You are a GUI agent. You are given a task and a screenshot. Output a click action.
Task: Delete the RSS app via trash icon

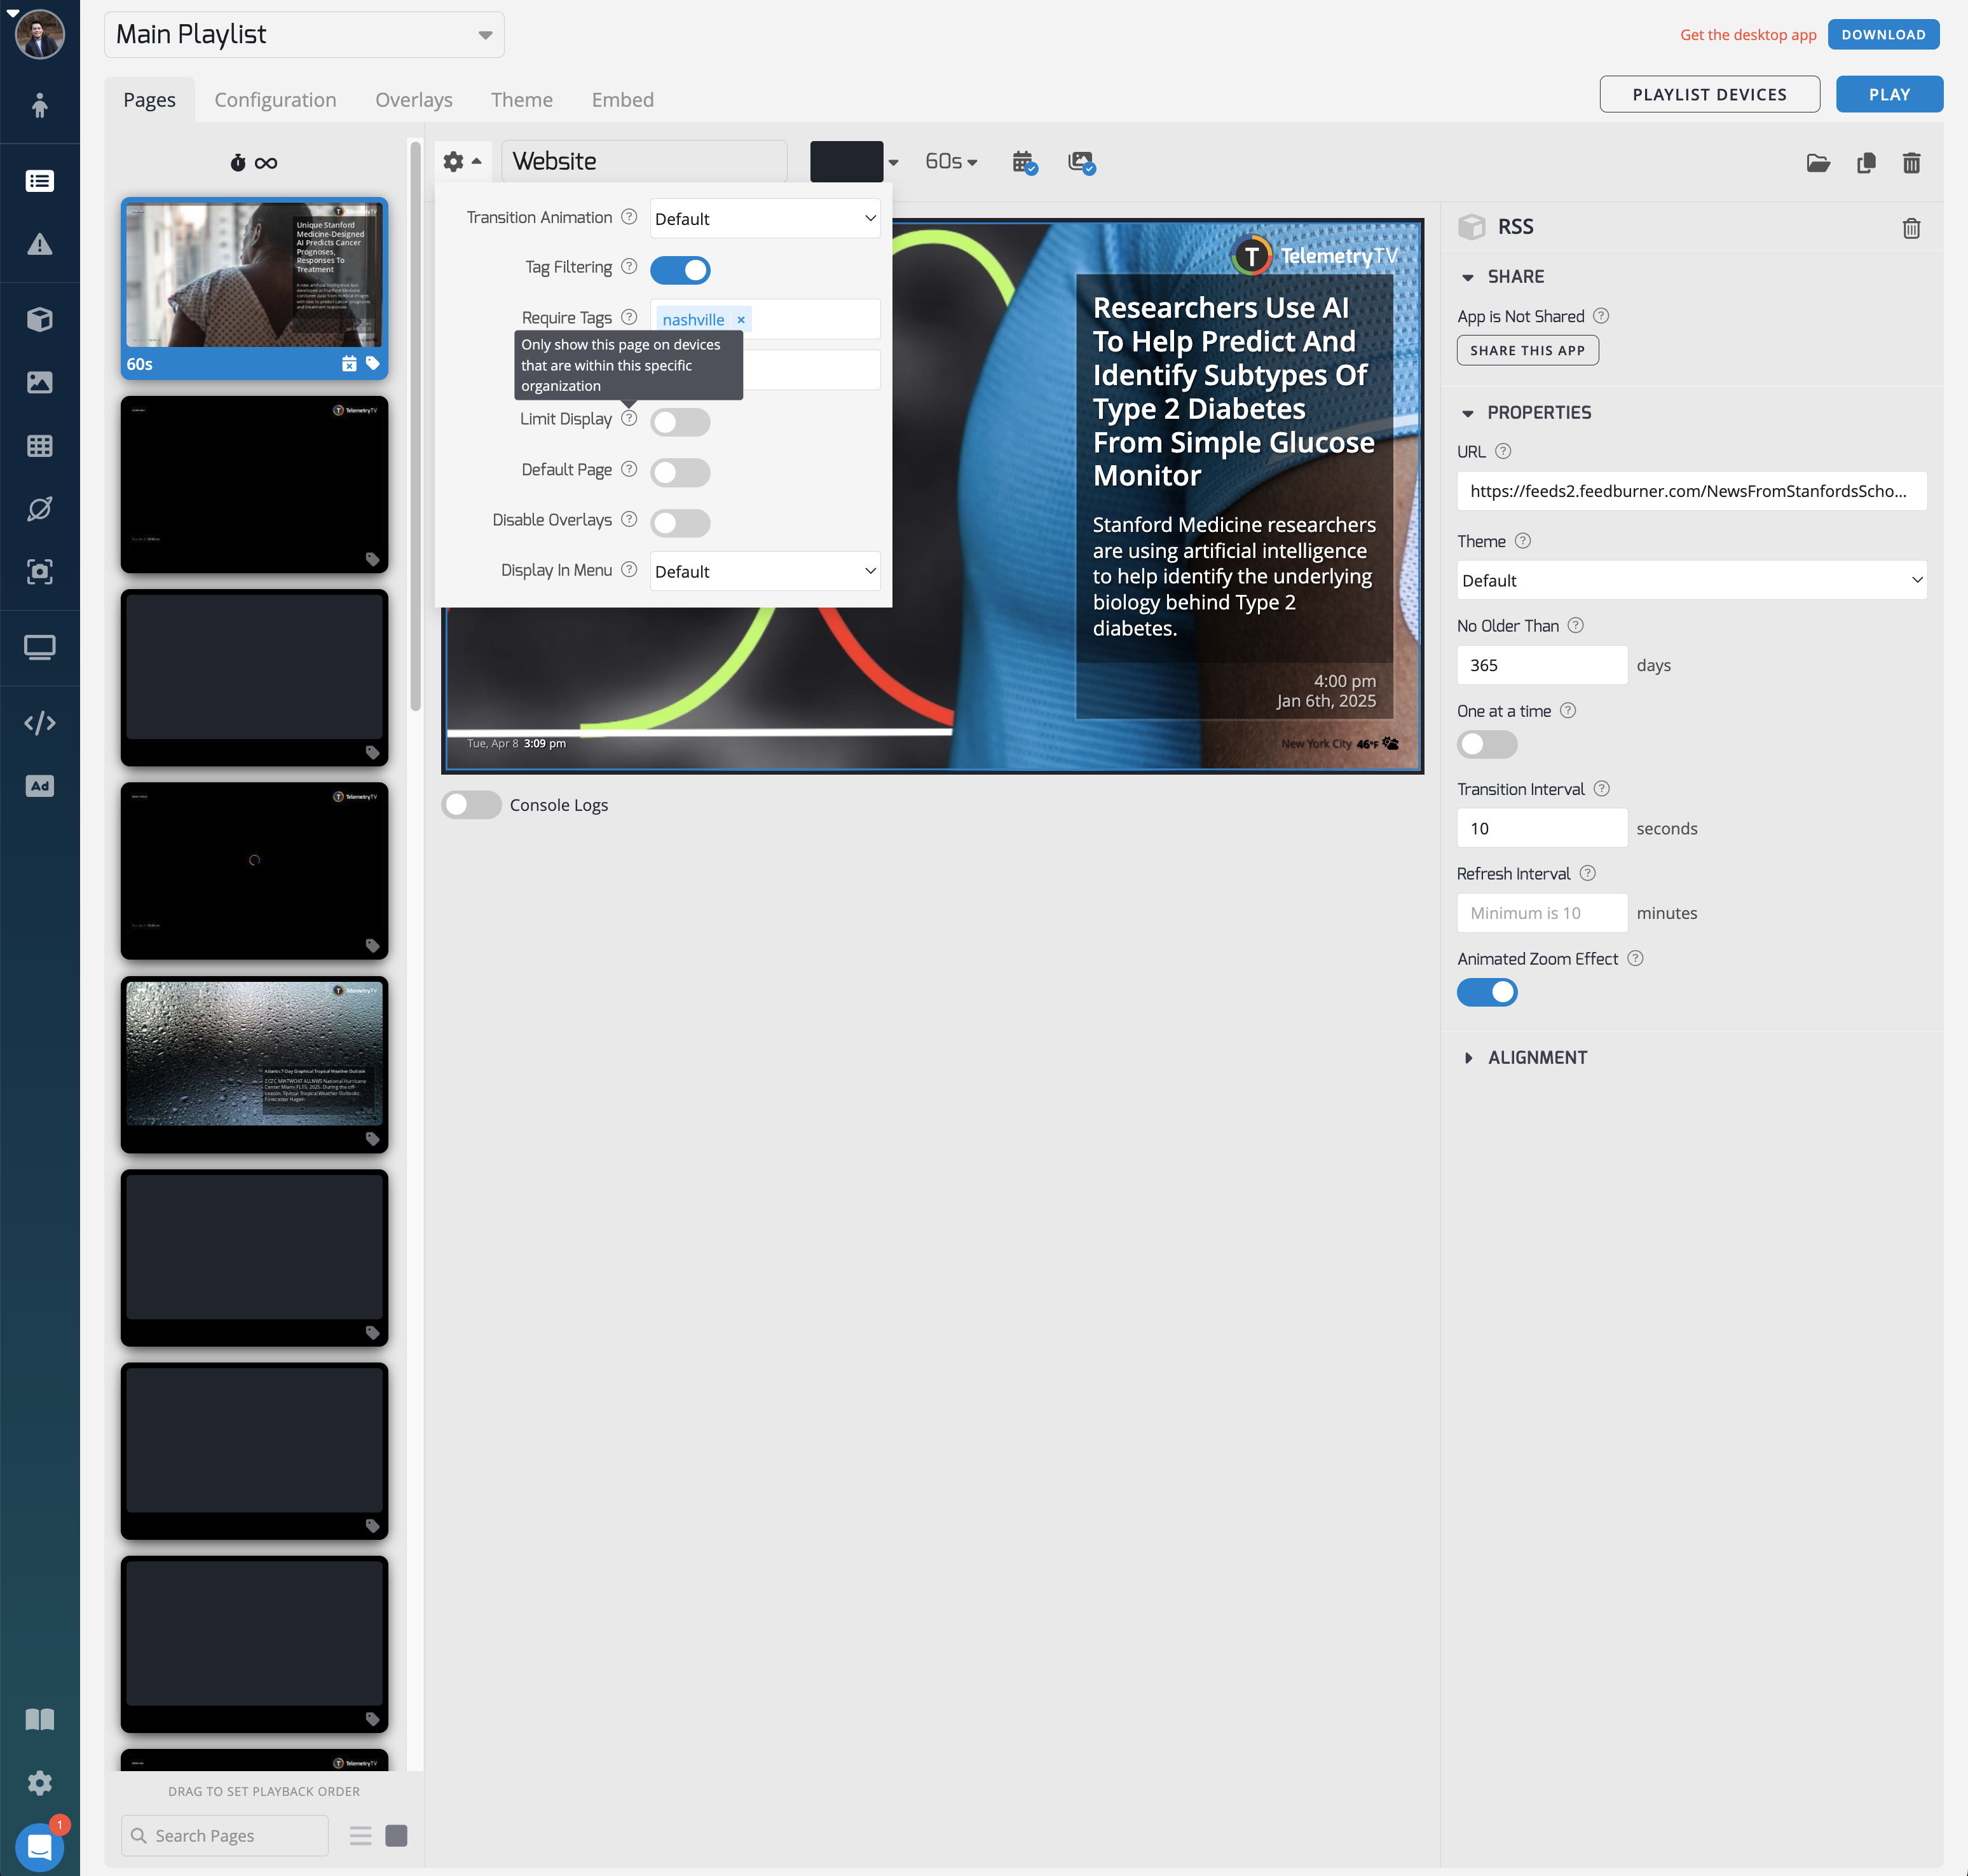1911,228
